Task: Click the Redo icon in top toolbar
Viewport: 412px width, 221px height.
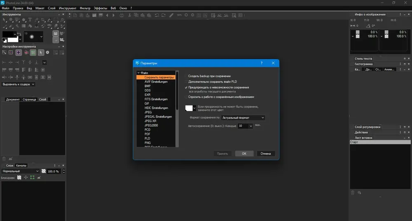Action: pos(164,15)
